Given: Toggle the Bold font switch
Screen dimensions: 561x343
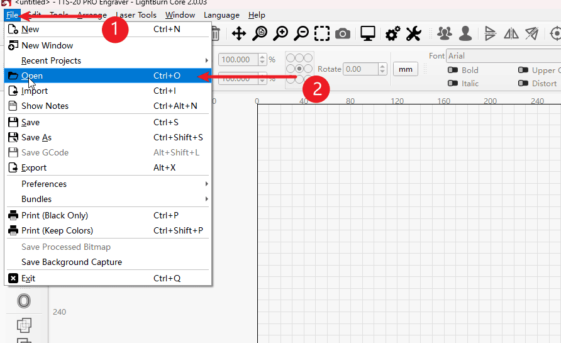Looking at the screenshot, I should coord(452,70).
